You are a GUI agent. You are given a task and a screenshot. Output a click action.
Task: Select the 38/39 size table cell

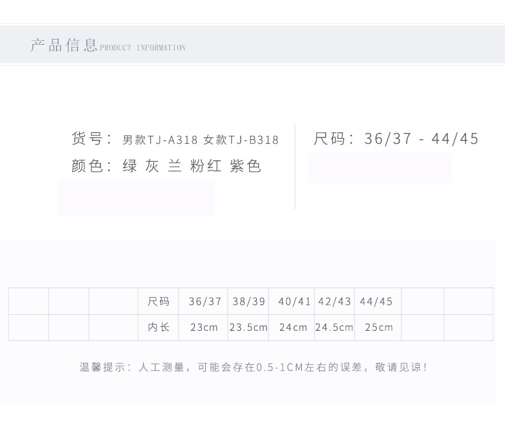pyautogui.click(x=249, y=301)
